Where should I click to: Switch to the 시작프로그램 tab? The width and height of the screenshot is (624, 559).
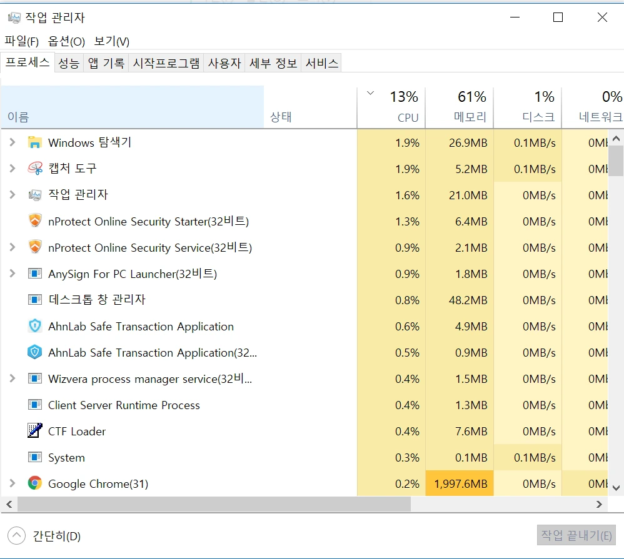pyautogui.click(x=166, y=63)
